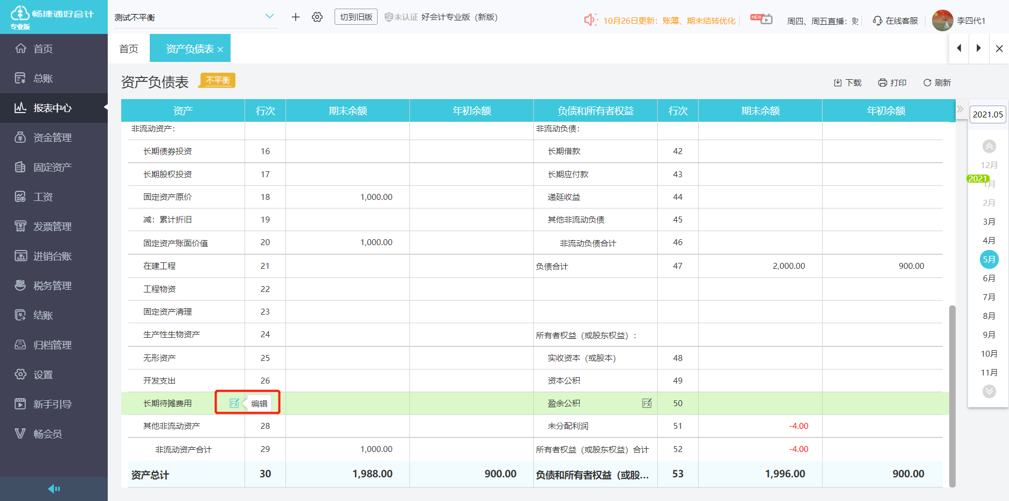1009x501 pixels.
Task: Open 资金管理 module
Action: [x=54, y=137]
